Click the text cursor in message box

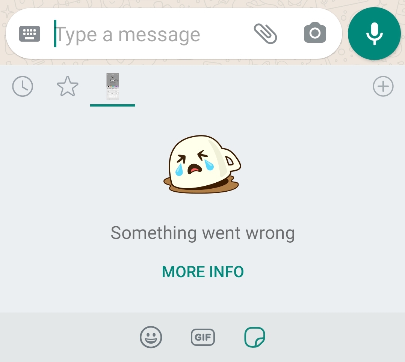tap(55, 33)
